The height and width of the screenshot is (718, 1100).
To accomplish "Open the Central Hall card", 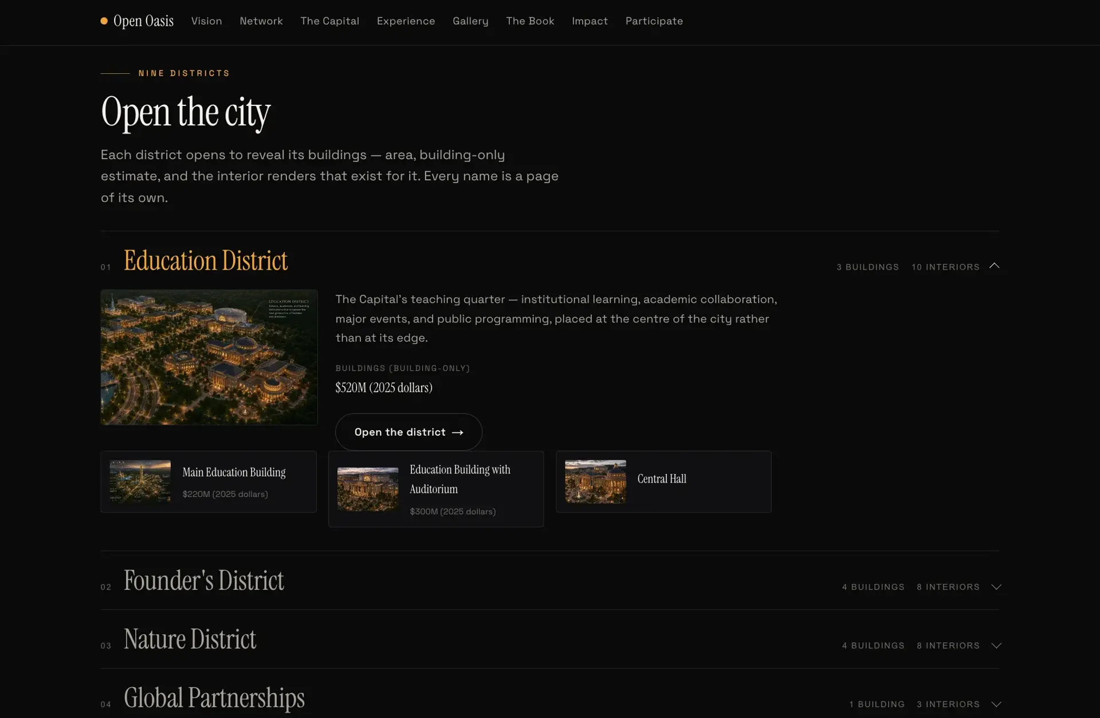I will tap(663, 482).
